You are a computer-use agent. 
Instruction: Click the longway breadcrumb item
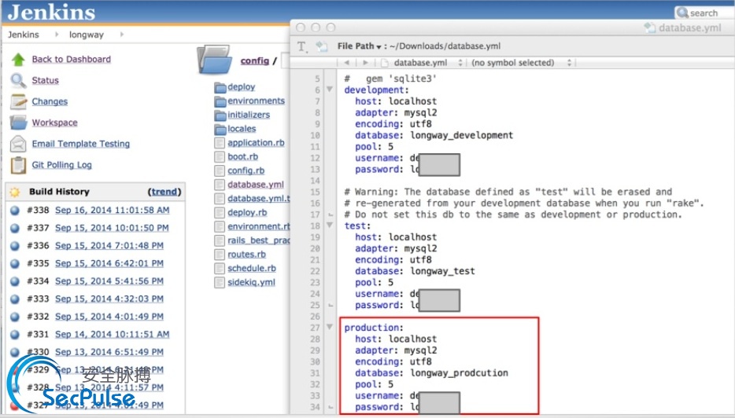[87, 35]
